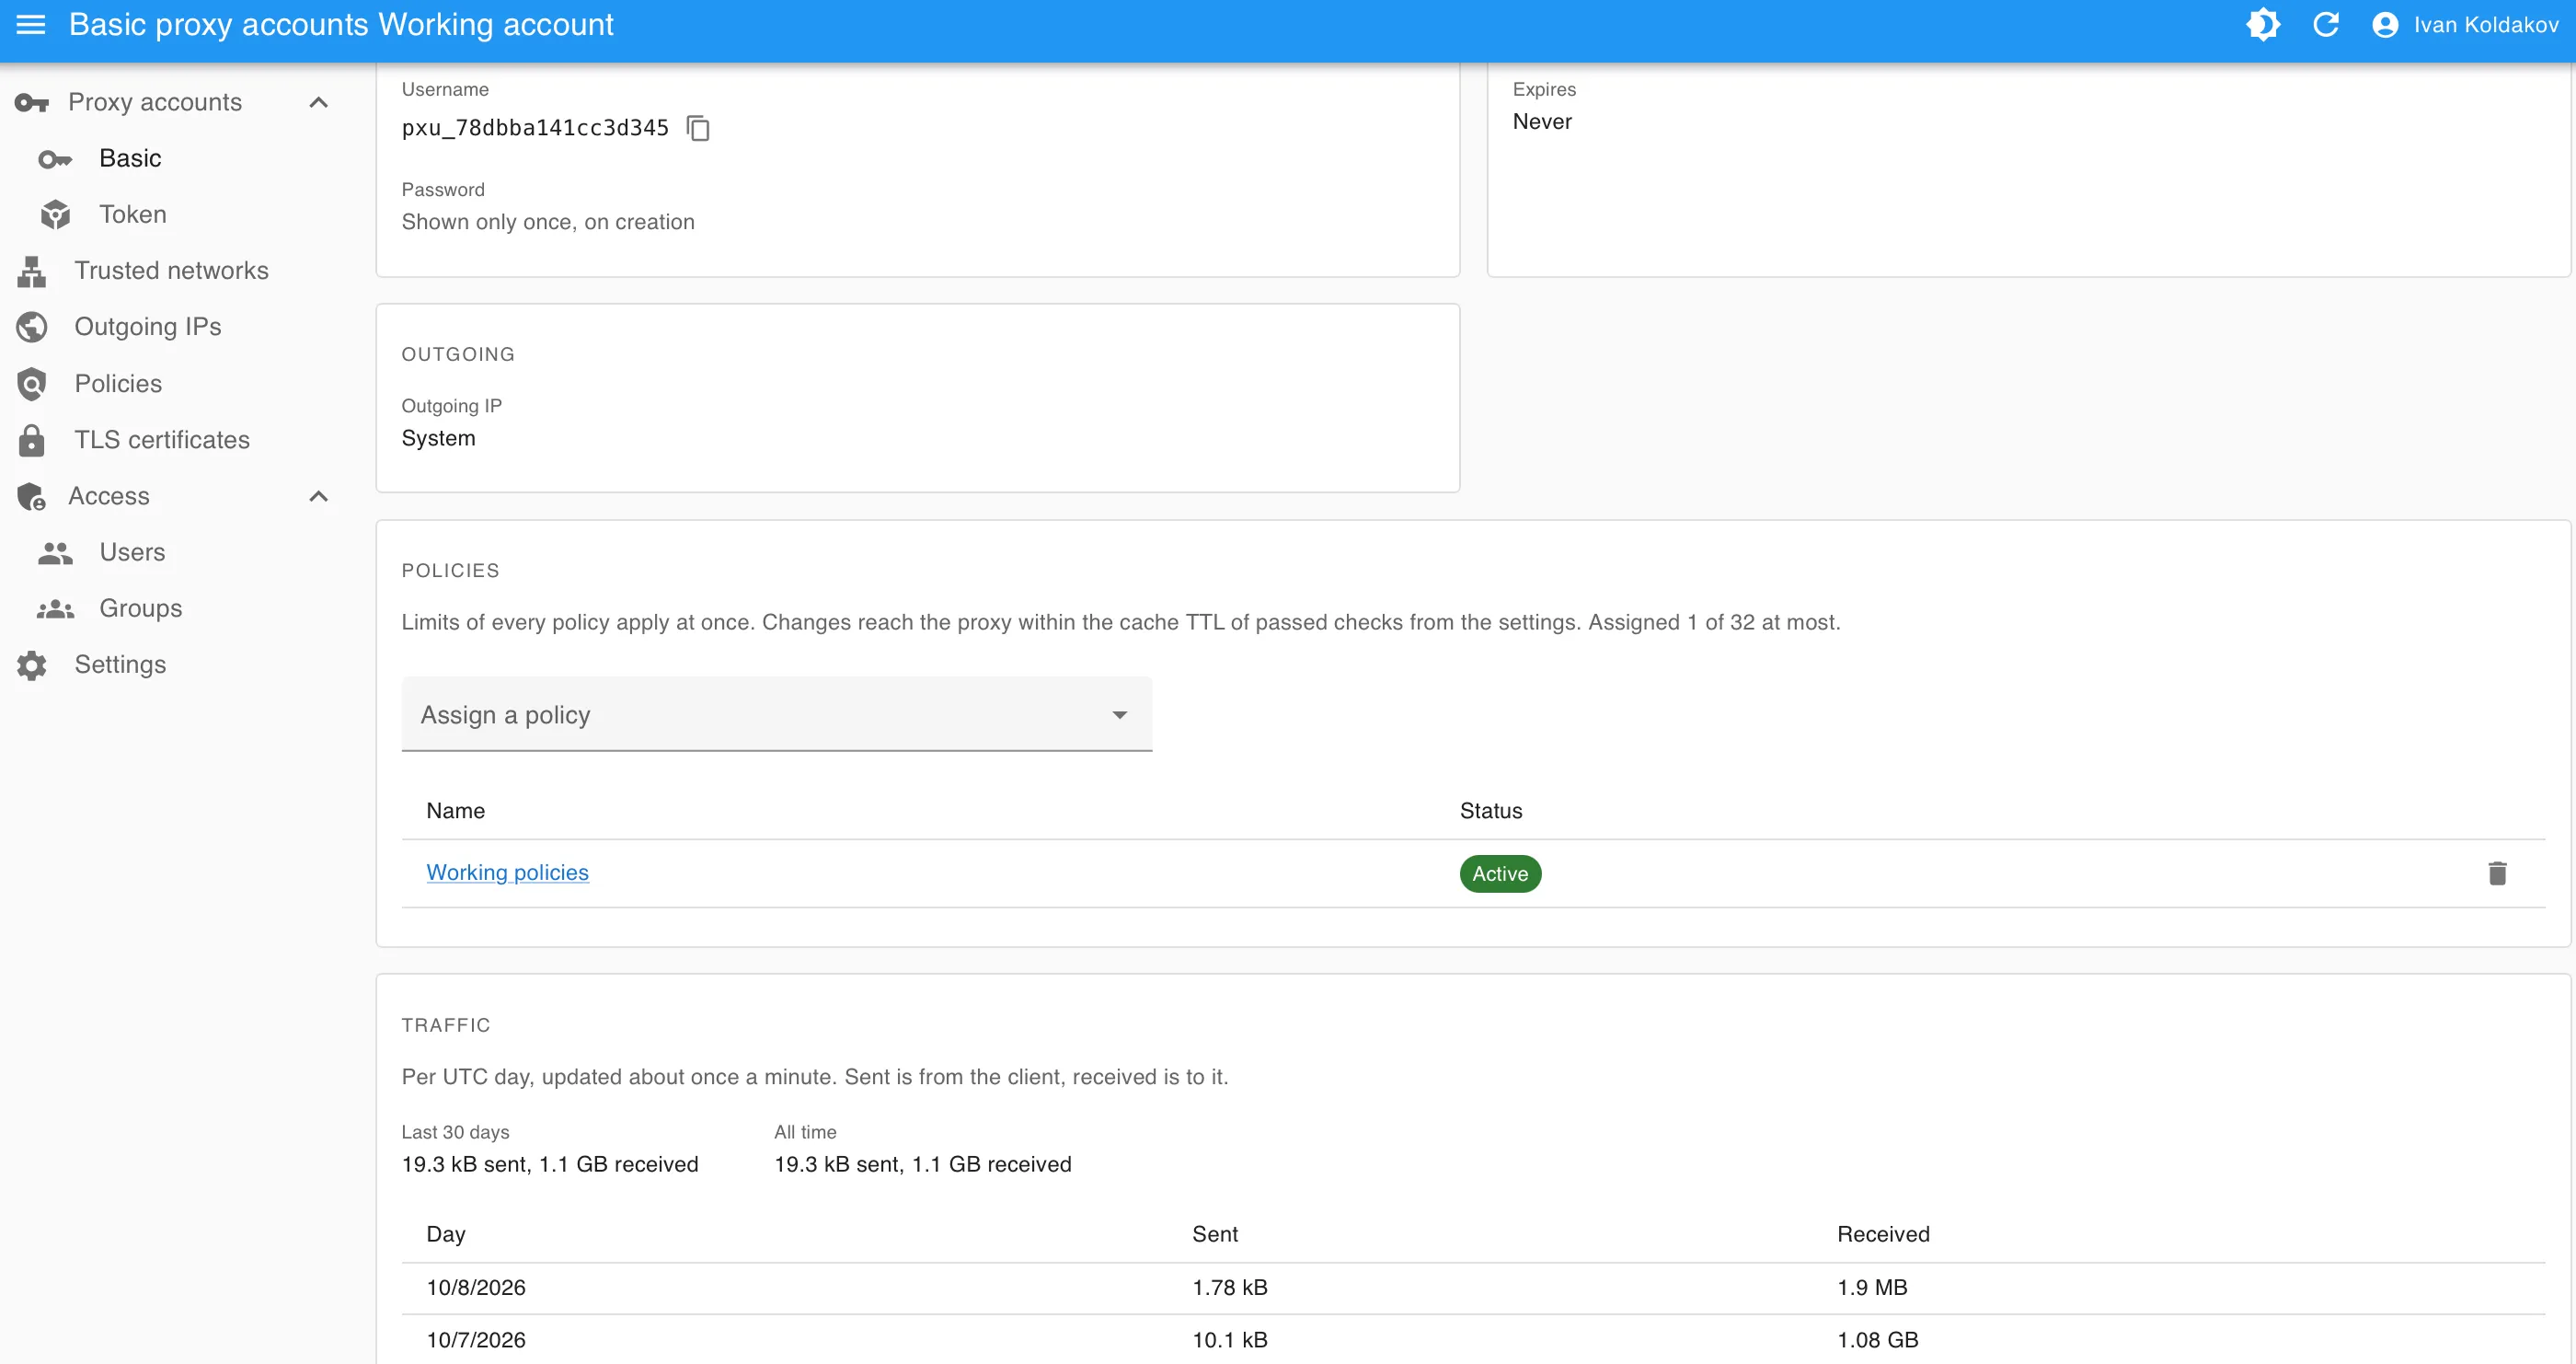Image resolution: width=2576 pixels, height=1364 pixels.
Task: Click the Status column header
Action: click(1491, 811)
